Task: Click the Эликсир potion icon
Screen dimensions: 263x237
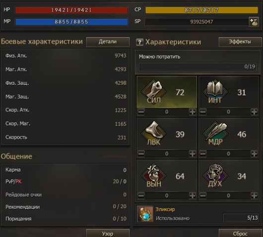Action: click(x=145, y=214)
